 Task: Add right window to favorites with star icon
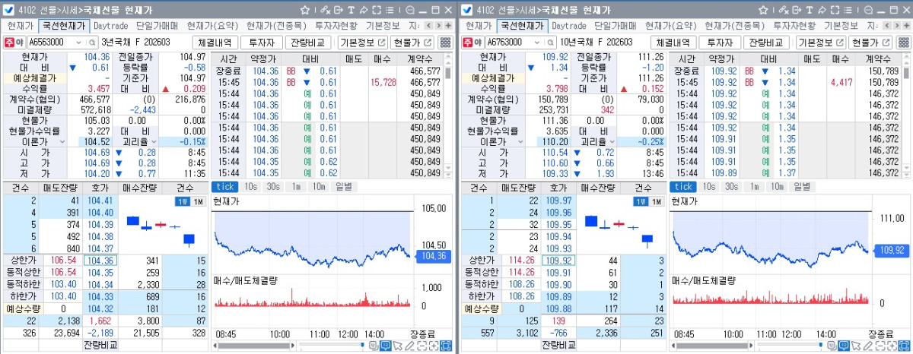click(762, 10)
